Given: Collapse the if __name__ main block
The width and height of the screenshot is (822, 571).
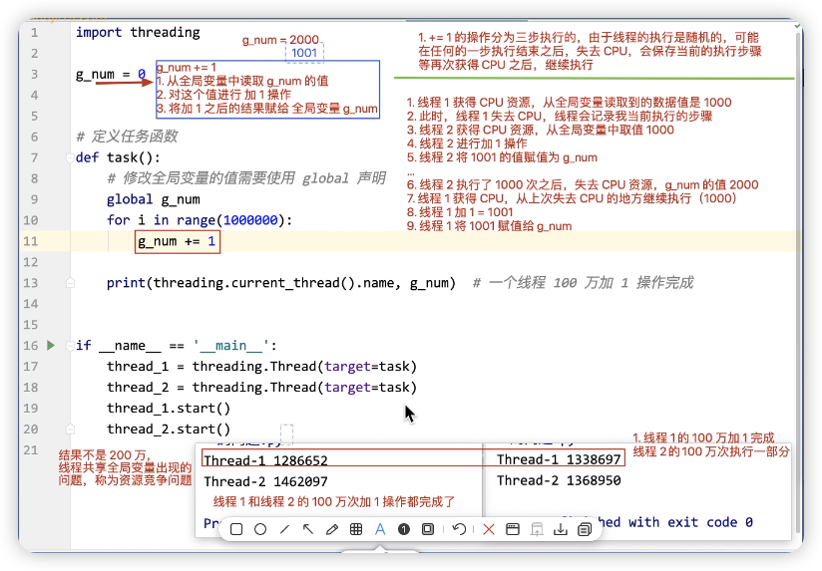Looking at the screenshot, I should point(69,346).
